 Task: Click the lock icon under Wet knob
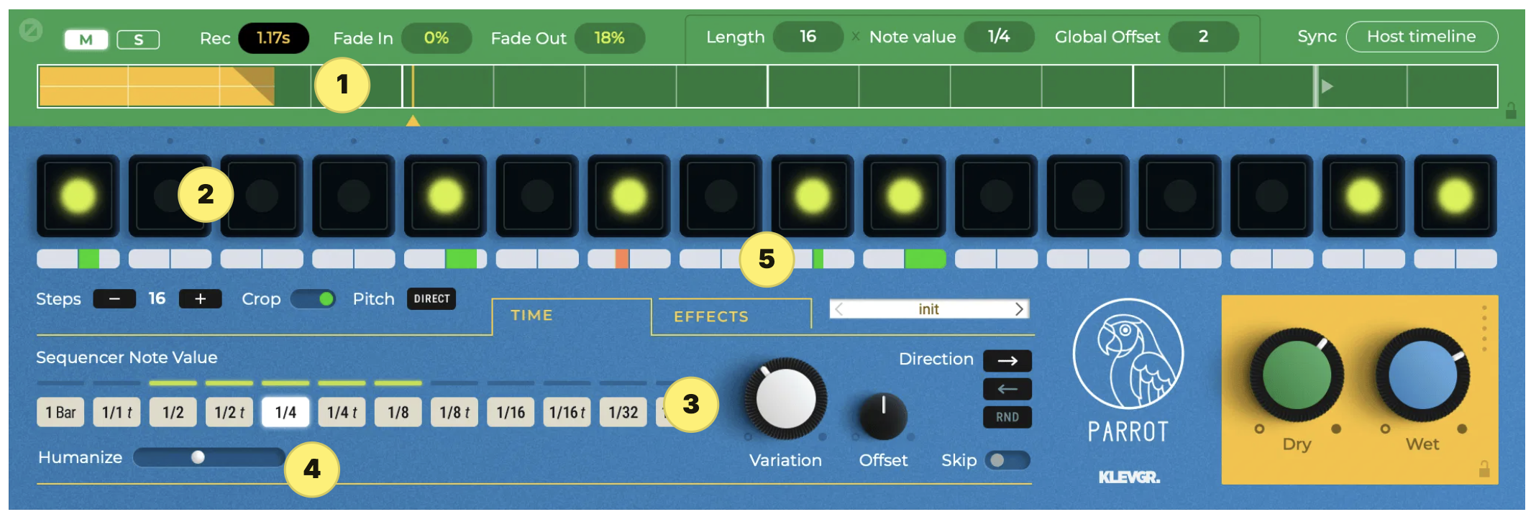[1484, 470]
